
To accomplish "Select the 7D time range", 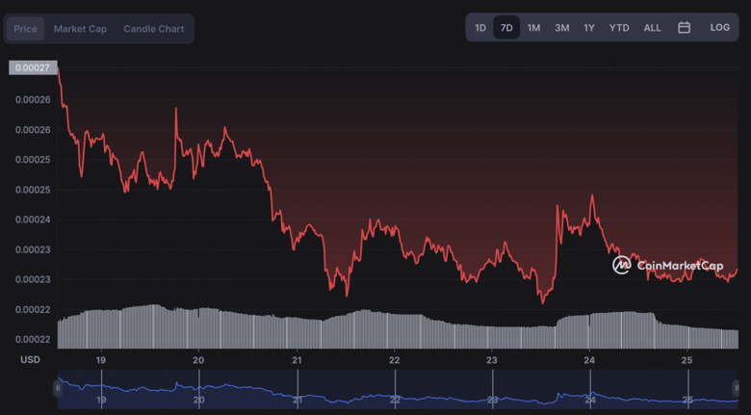I will pyautogui.click(x=506, y=28).
